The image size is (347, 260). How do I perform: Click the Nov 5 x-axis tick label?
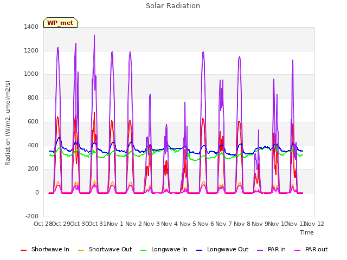188,224
